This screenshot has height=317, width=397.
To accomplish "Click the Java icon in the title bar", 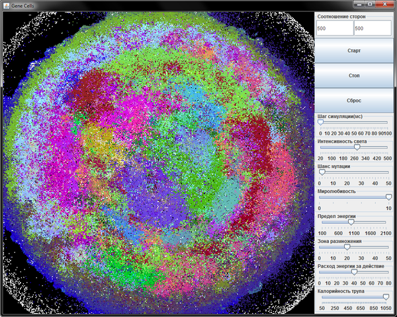I will [x=5, y=5].
